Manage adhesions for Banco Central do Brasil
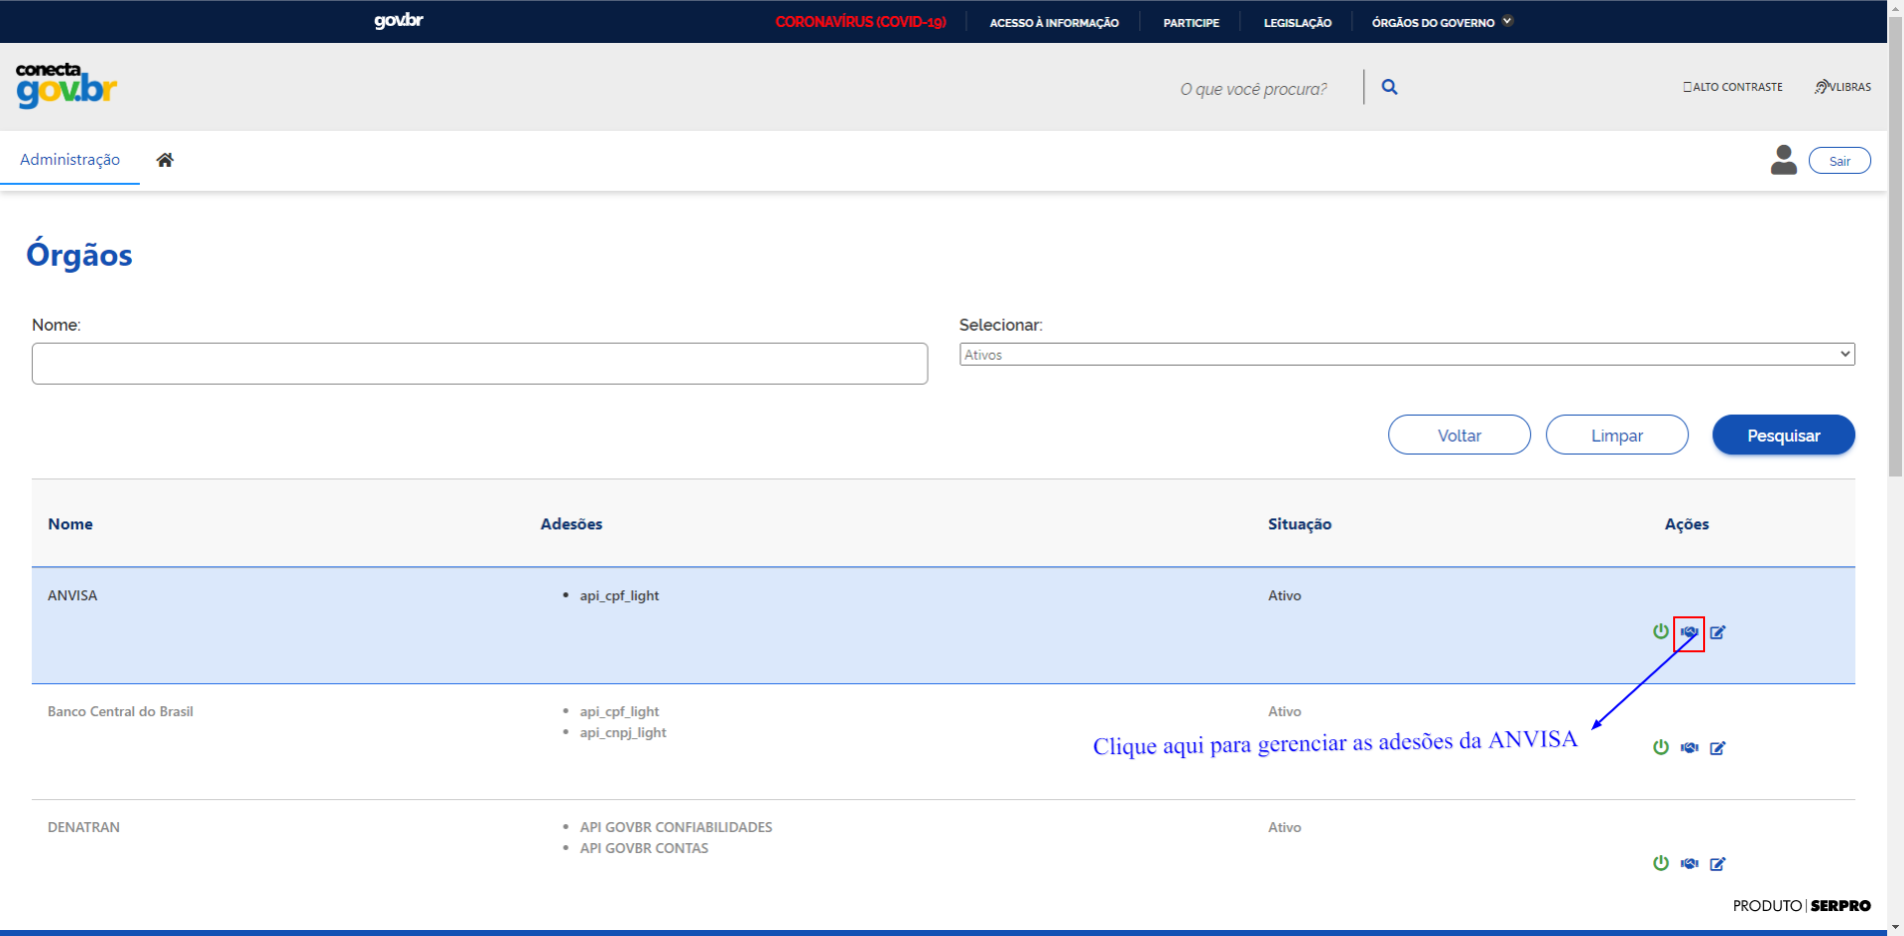 [1689, 748]
